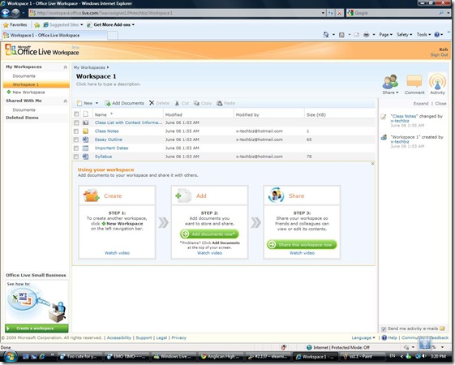Click Add Documents toolbar icon
The image size is (455, 365).
pyautogui.click(x=108, y=103)
